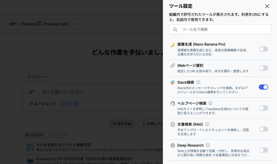Click the Slack logo icon
This screenshot has width=277, height=164.
[172, 82]
